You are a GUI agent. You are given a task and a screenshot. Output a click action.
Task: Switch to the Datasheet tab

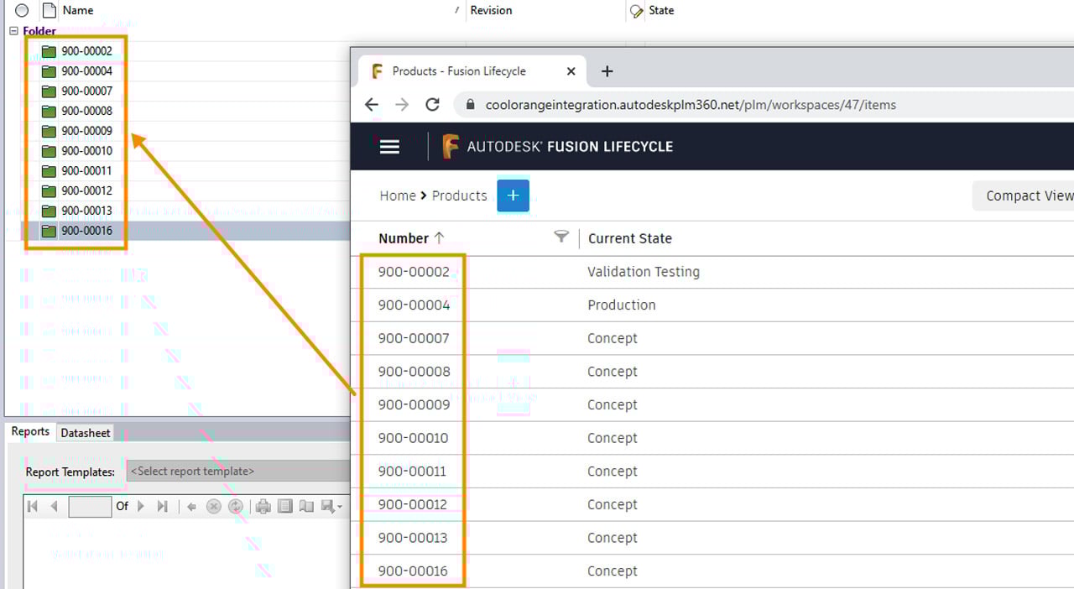(x=86, y=433)
